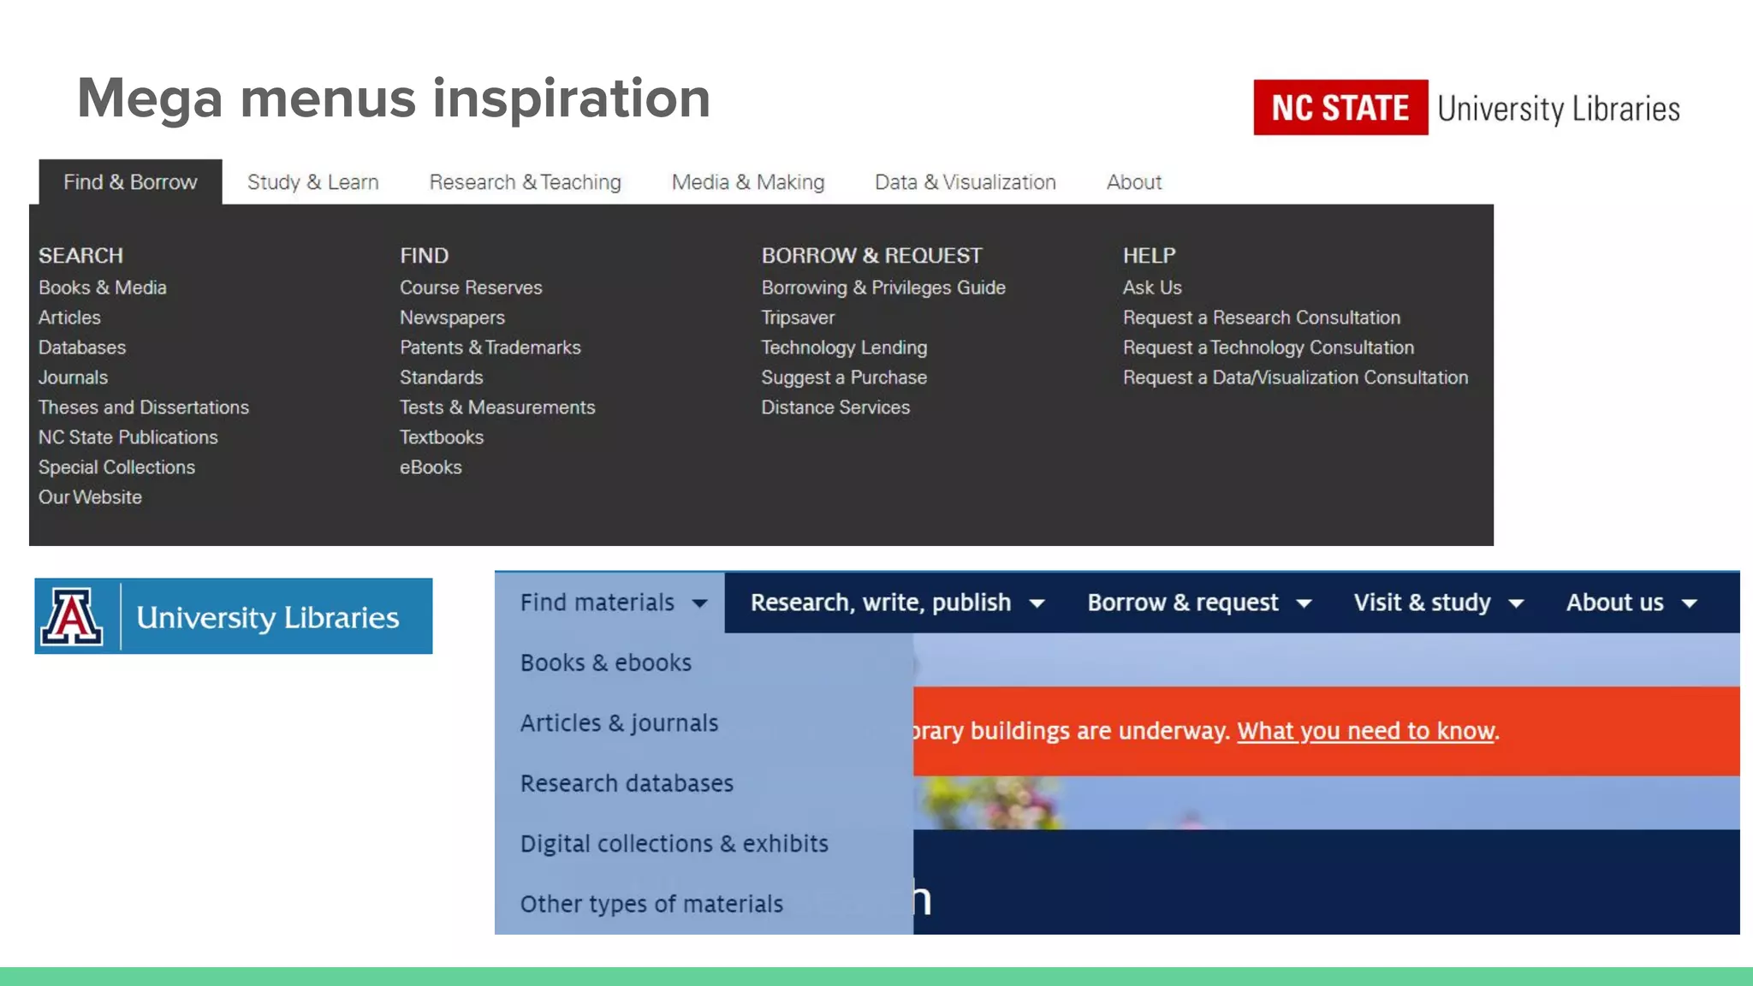
Task: Open the Borrow & request dropdown arrow
Action: coord(1304,603)
